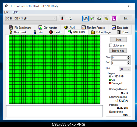Switch to the Health tab
This screenshot has width=137, height=127.
tap(55, 32)
